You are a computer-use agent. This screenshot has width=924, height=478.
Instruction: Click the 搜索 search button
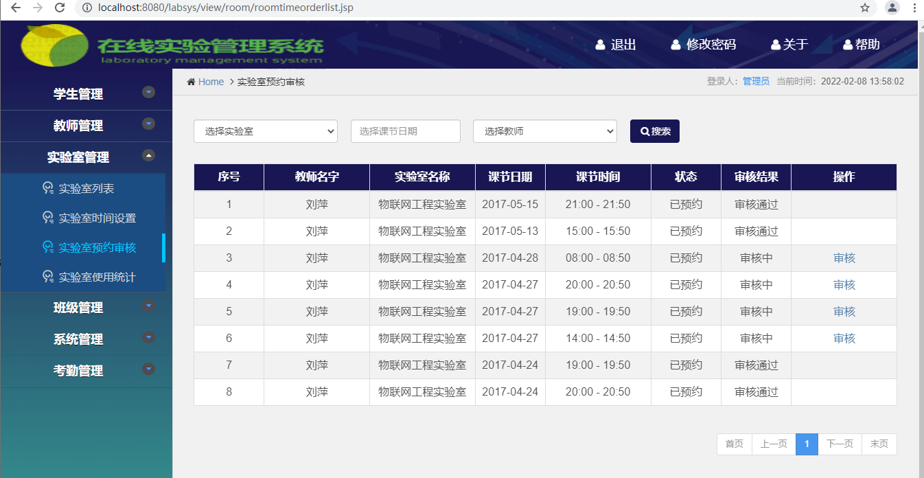655,131
